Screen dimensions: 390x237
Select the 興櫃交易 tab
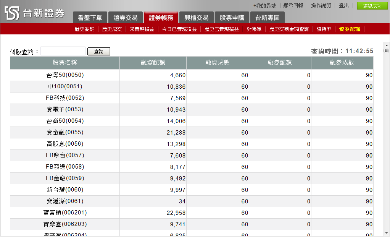[196, 18]
